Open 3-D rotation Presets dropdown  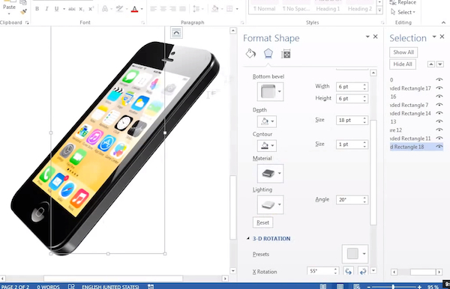355,254
